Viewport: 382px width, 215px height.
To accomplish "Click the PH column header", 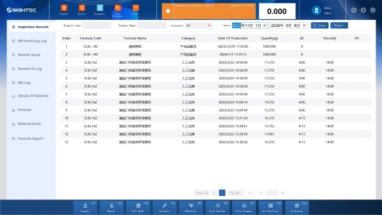I will point(357,38).
